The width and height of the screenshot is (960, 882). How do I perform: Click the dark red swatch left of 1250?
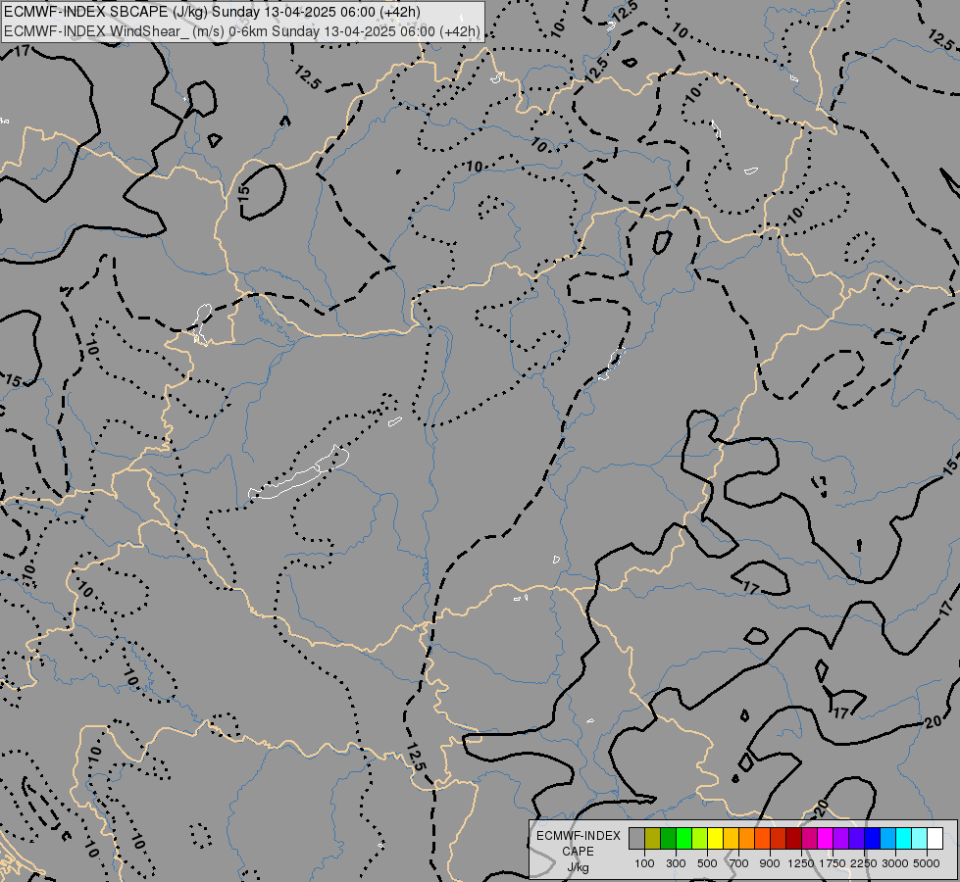794,839
